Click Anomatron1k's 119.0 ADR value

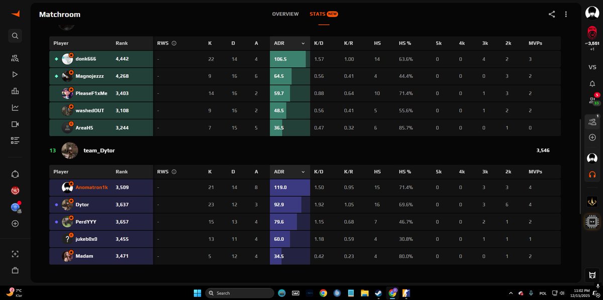[280, 188]
